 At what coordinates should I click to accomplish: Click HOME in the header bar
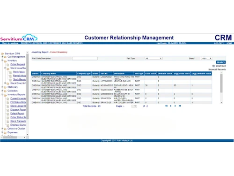229,43
